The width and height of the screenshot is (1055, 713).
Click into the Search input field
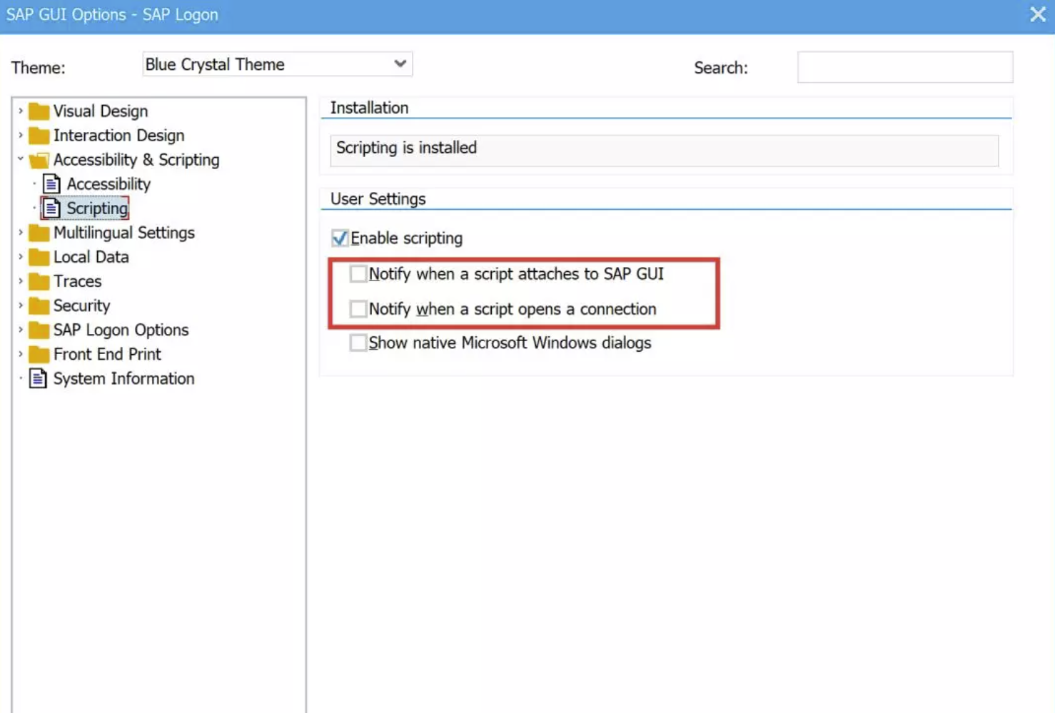904,67
